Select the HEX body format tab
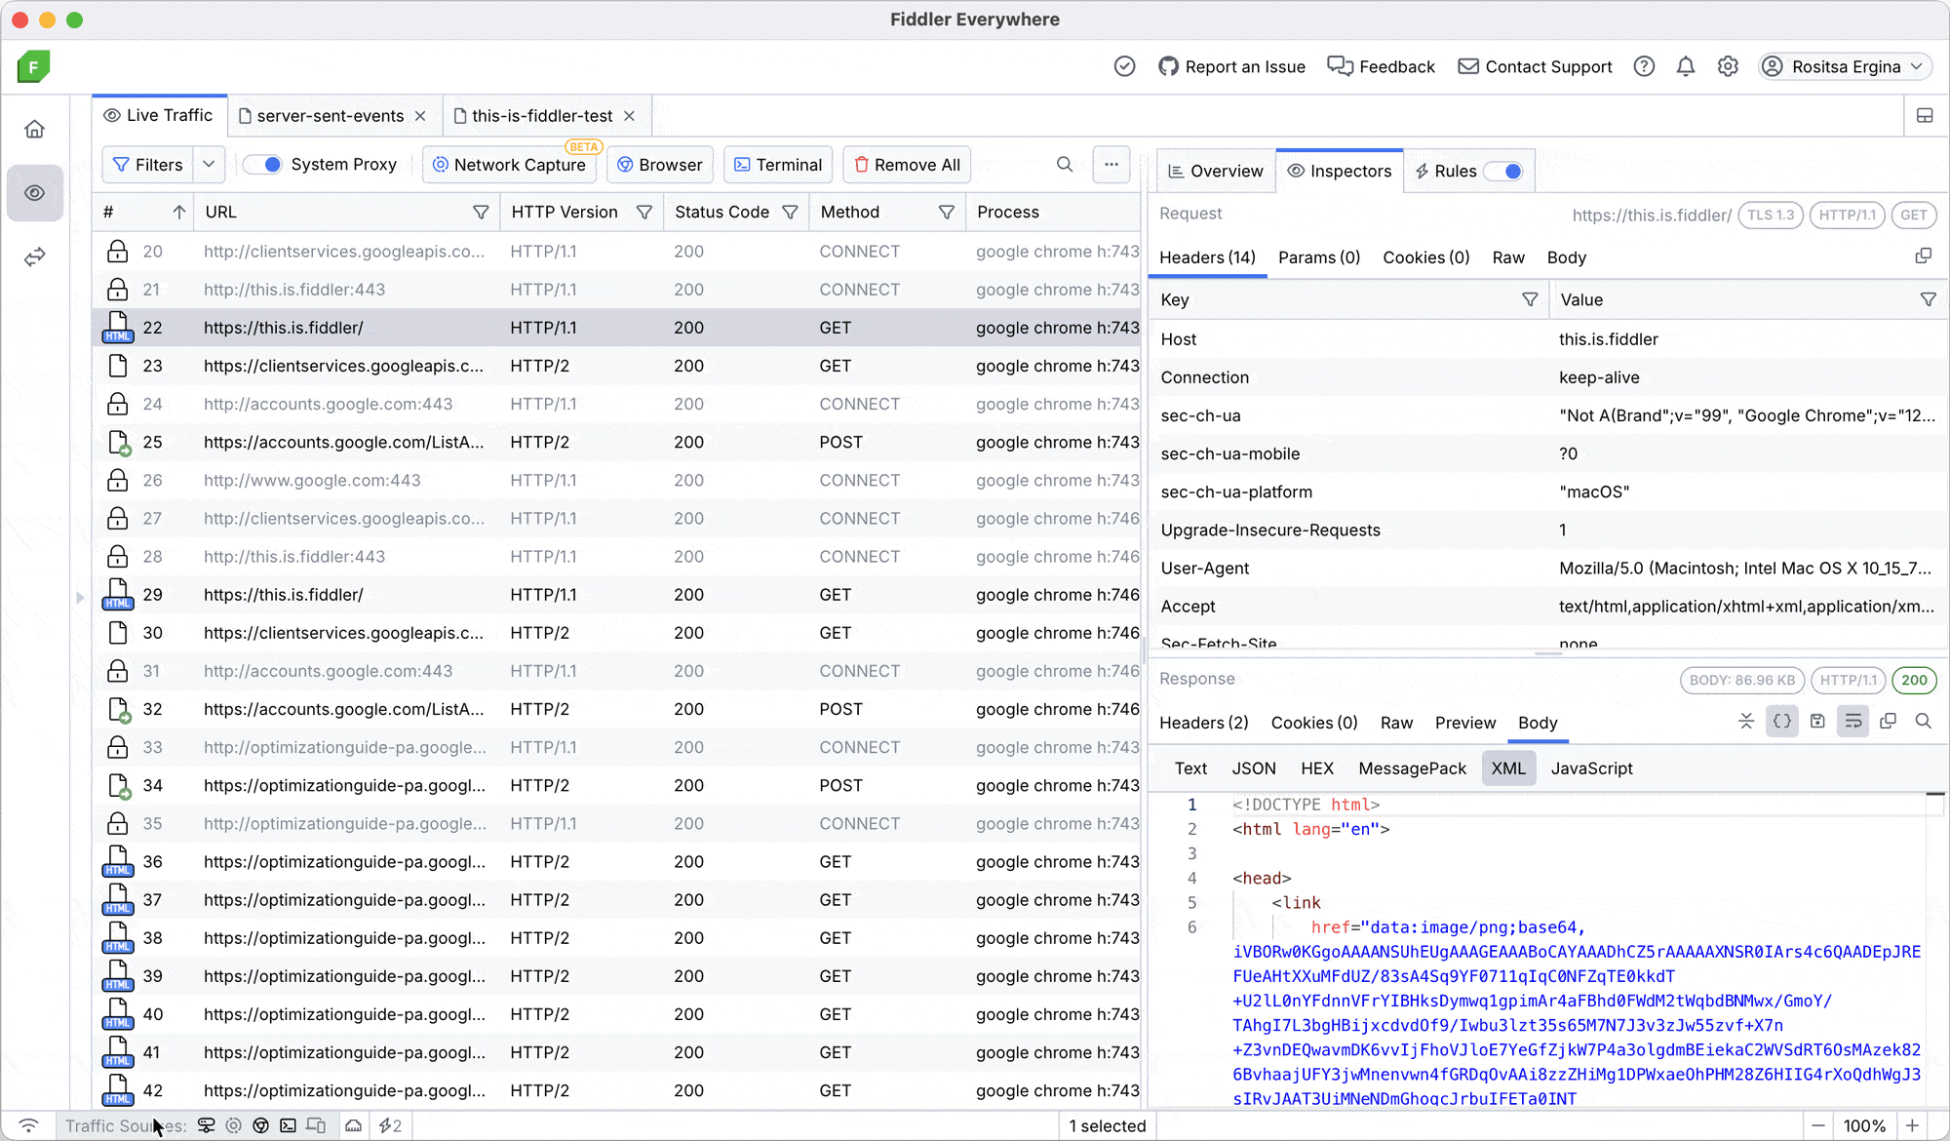 pos(1316,768)
